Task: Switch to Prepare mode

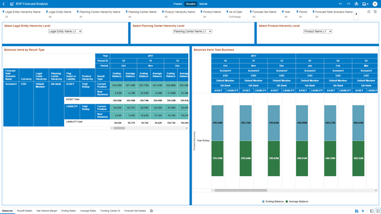Action: pyautogui.click(x=178, y=4)
